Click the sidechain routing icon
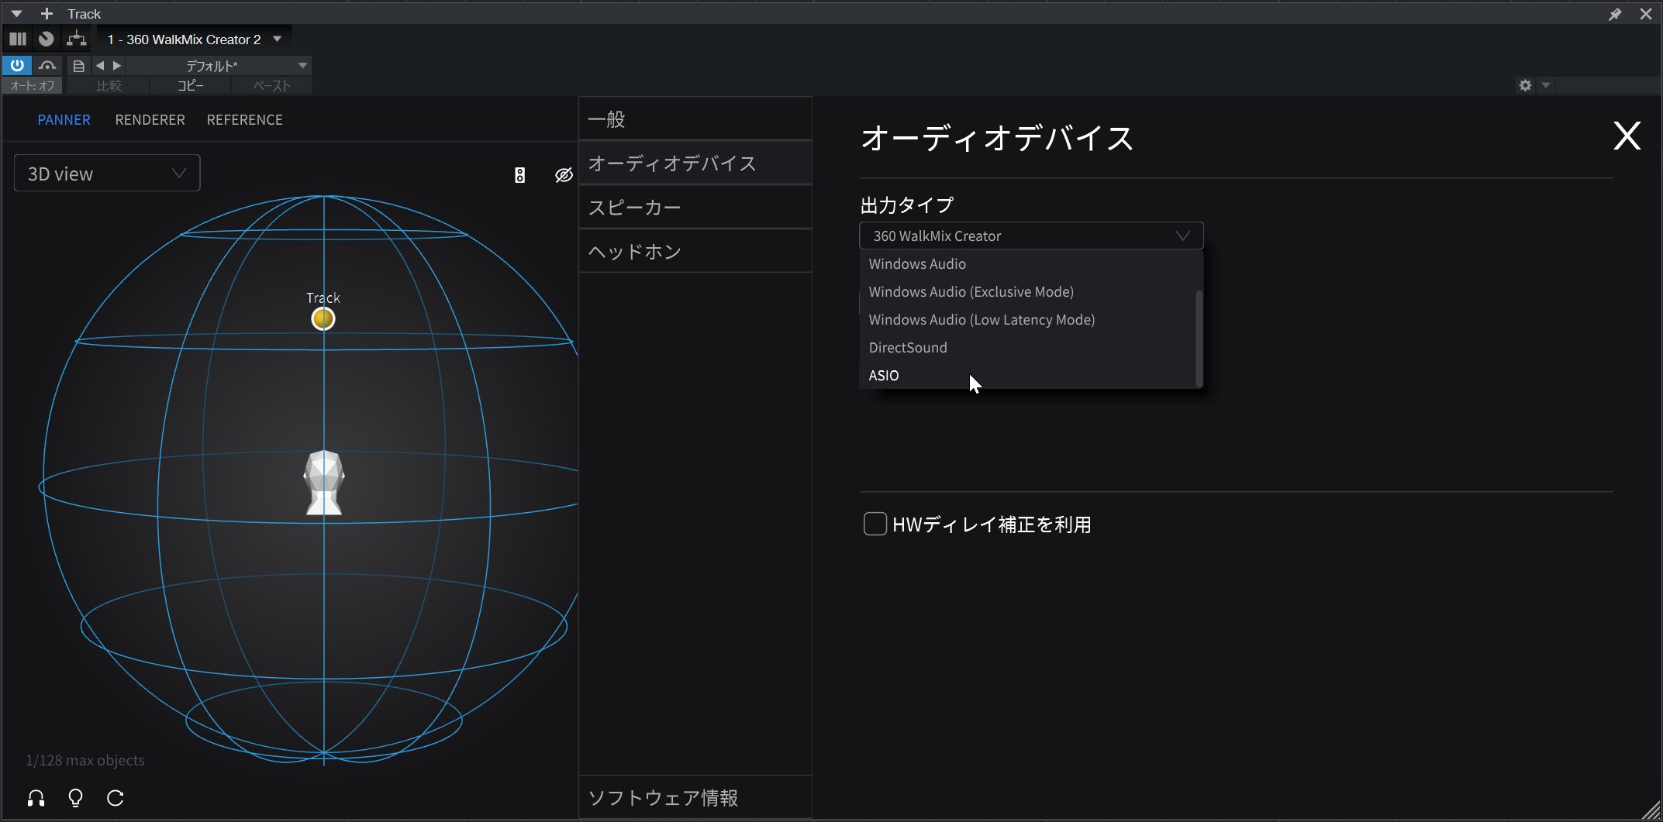 coord(76,39)
